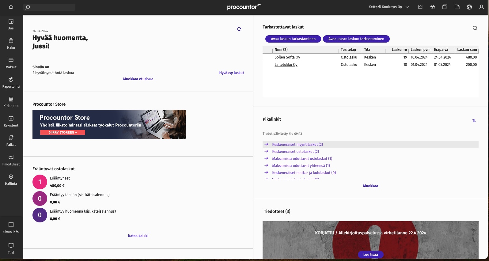This screenshot has width=489, height=261.
Task: Refresh the greeting panel with circular arrow
Action: coord(239,29)
